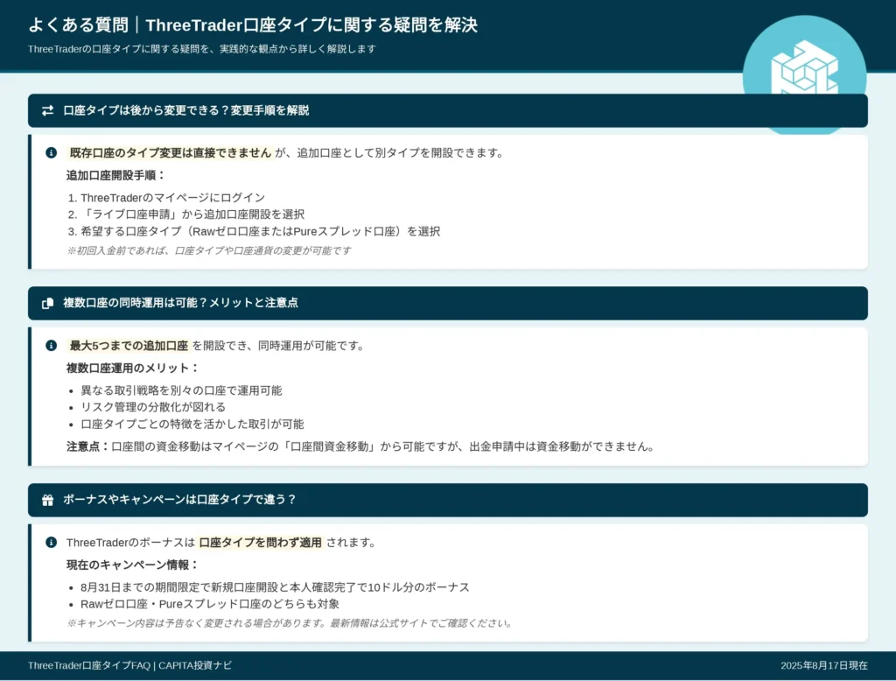Click the heading 現在のキャンペーン情報：
This screenshot has height=681, width=896.
tap(133, 565)
